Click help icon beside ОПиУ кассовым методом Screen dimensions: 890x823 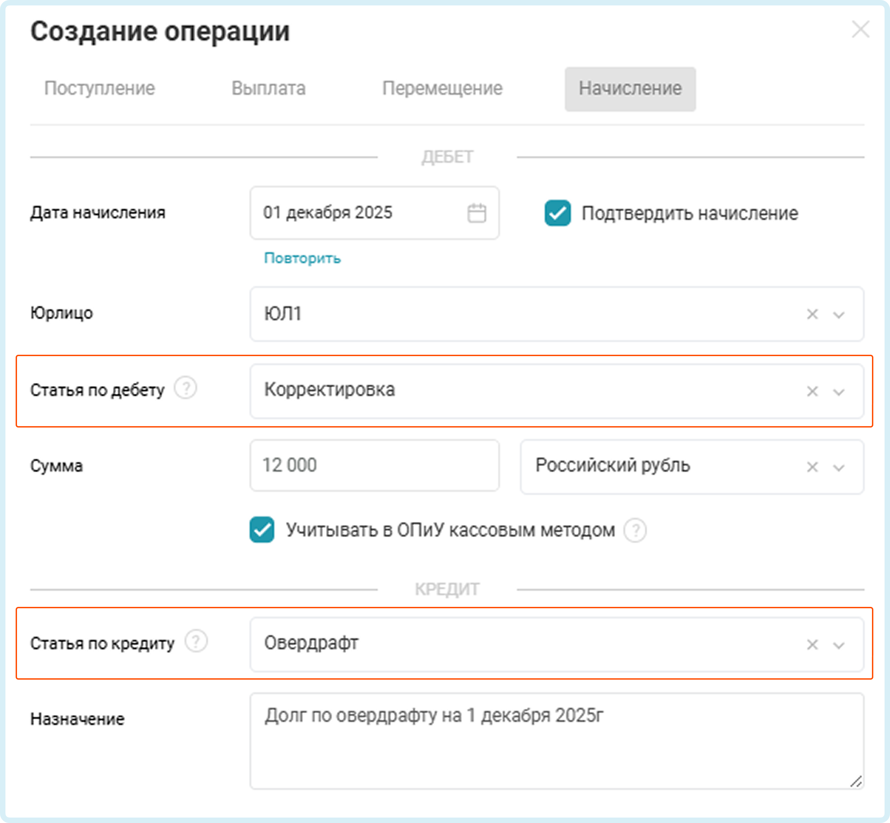pyautogui.click(x=635, y=530)
